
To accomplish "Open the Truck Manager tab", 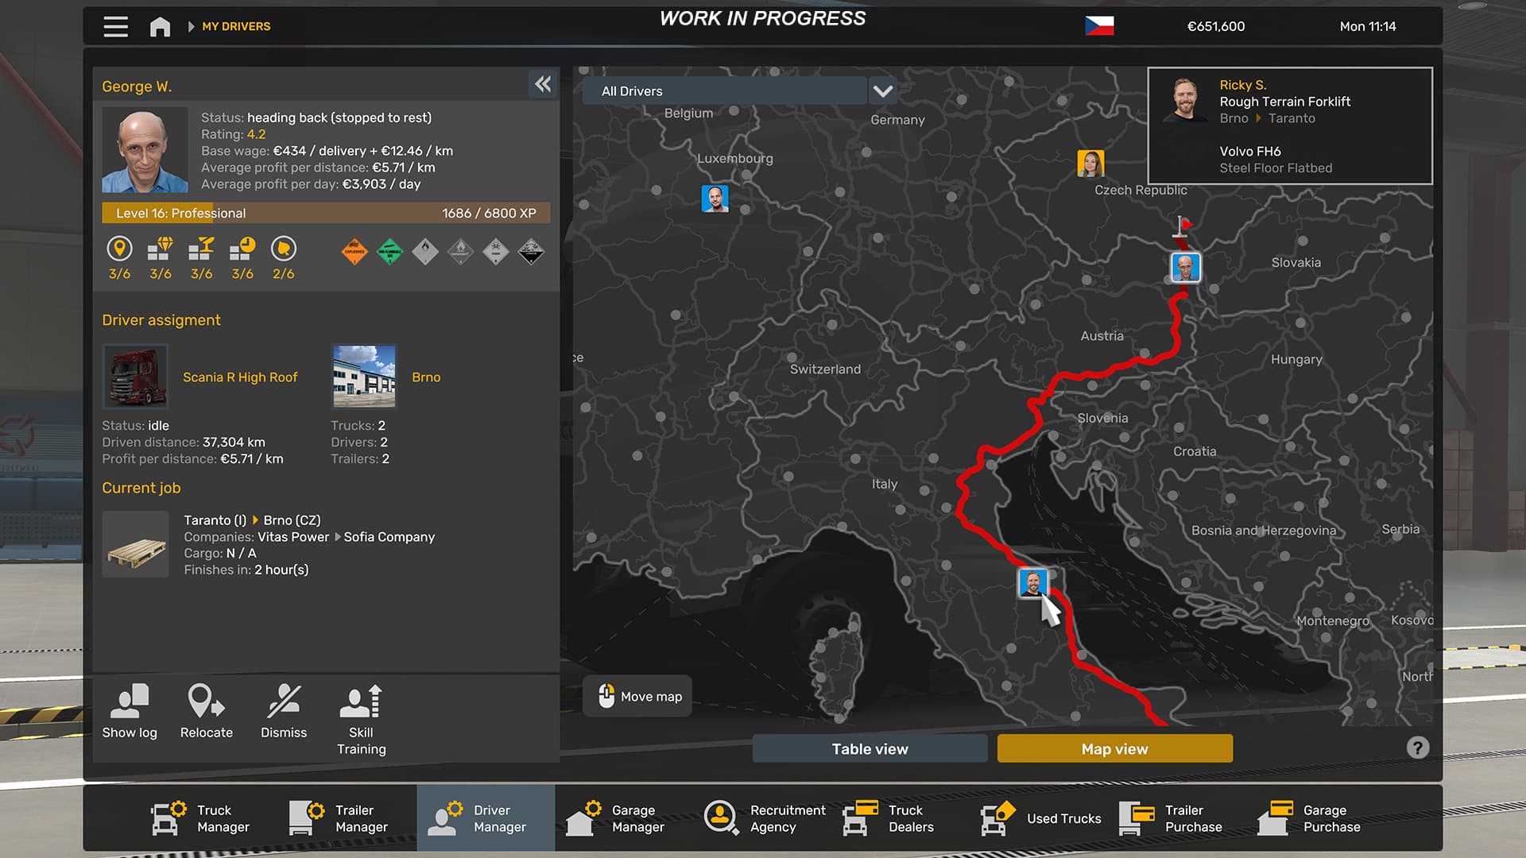I will click(201, 818).
